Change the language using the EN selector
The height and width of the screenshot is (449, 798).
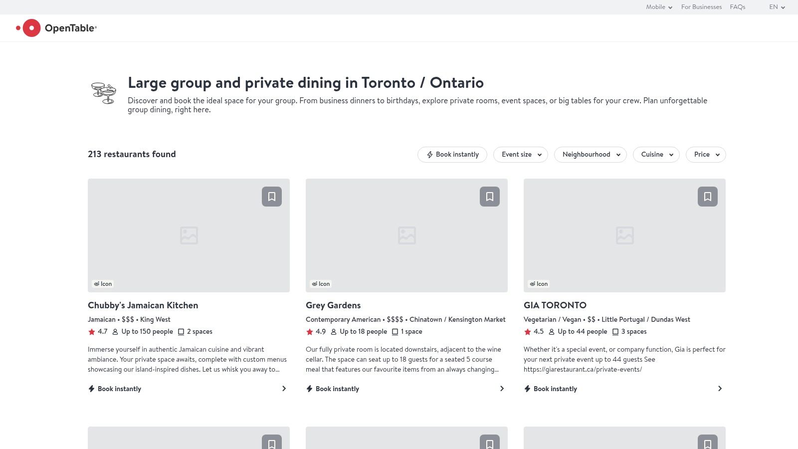pos(776,7)
